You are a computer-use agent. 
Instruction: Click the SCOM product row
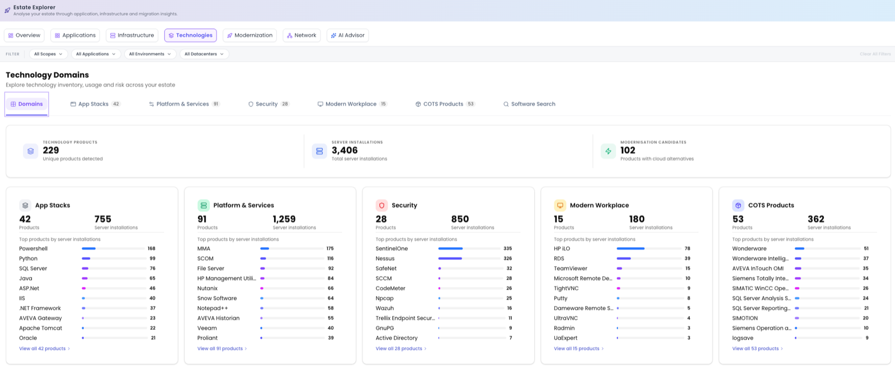pos(266,258)
